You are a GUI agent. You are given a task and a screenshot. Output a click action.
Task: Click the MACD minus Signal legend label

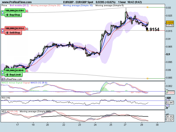12,83
